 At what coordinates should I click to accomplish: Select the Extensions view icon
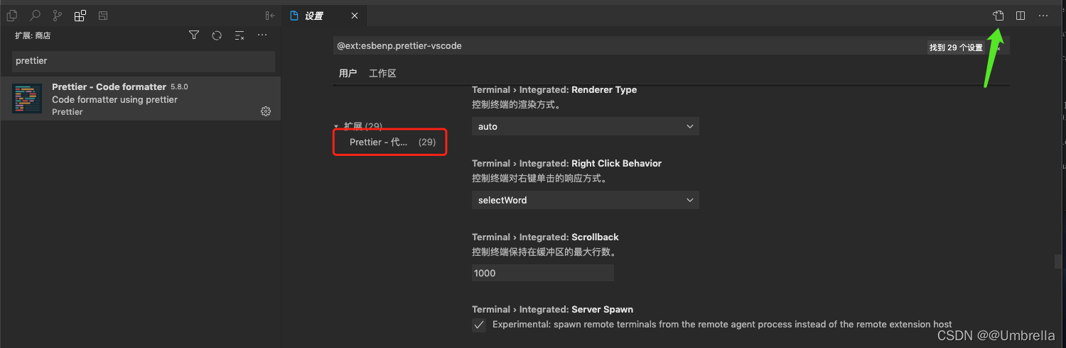[80, 16]
